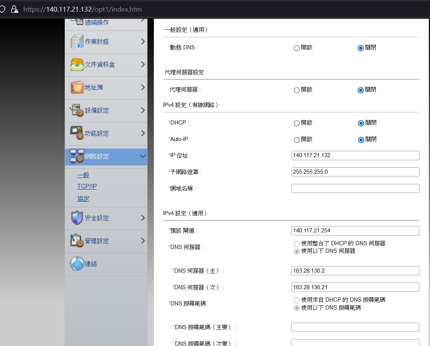Click the 一般設定（通用）heading
Viewport: 430px width, 346px height.
[x=186, y=30]
